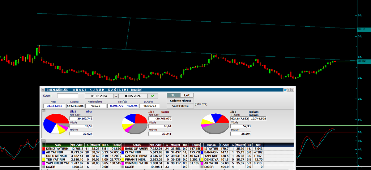The width and height of the screenshot is (371, 170).
Task: Click red swatch beside DENIZ YATIRIM
Action: tap(43, 149)
